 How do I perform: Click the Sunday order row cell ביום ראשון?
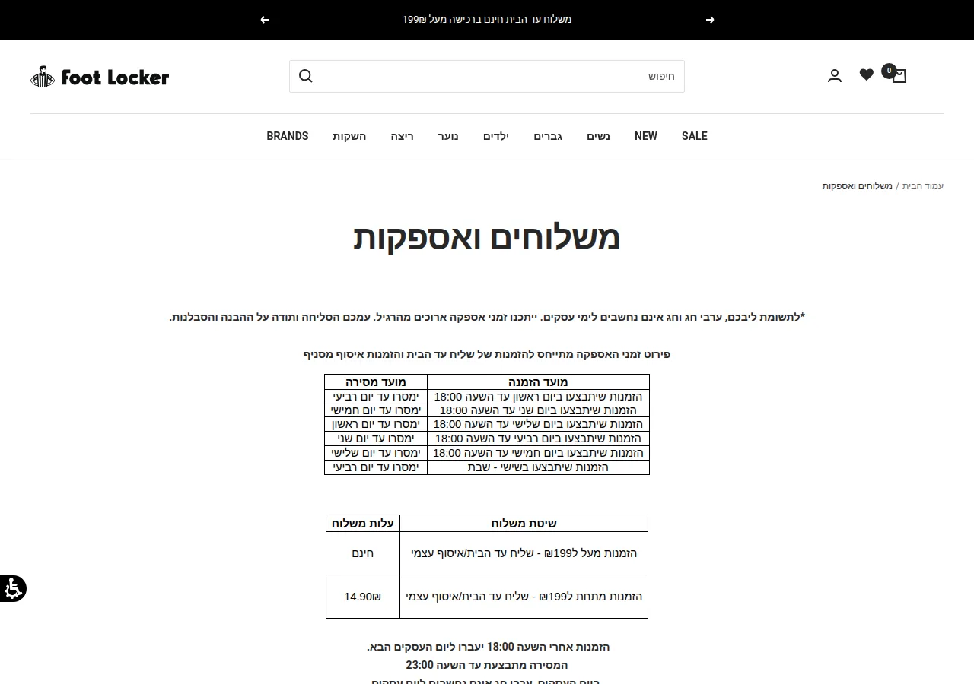point(539,397)
